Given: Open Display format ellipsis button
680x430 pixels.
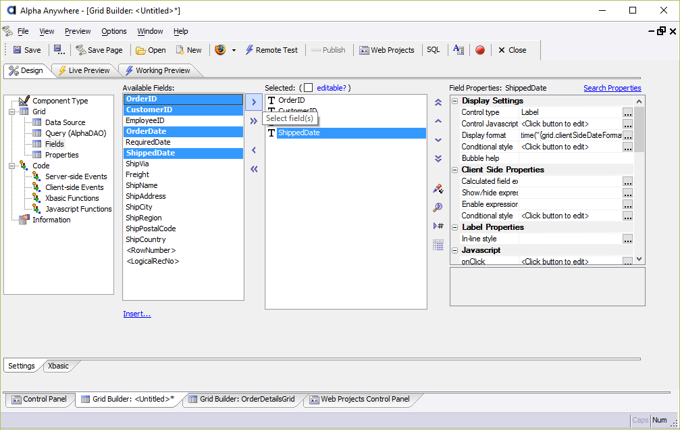Looking at the screenshot, I should 627,135.
